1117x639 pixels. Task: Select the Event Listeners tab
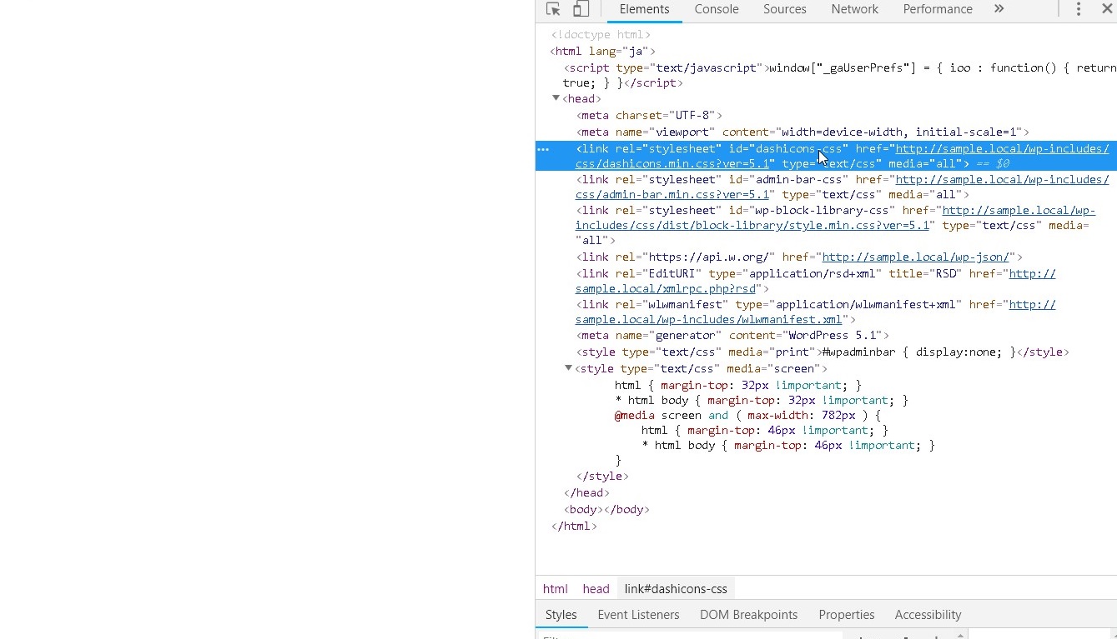click(x=638, y=614)
